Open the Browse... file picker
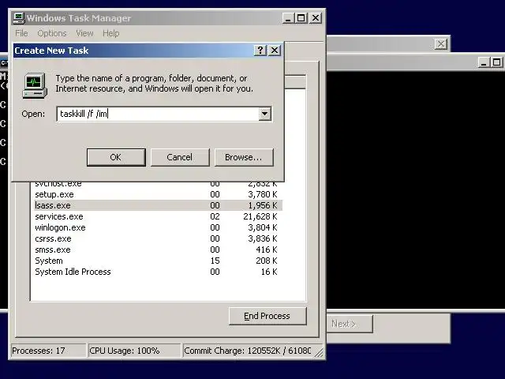The height and width of the screenshot is (379, 505). click(244, 157)
